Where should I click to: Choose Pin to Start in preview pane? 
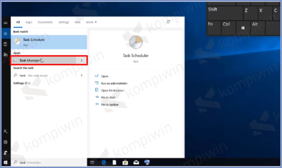(108, 97)
